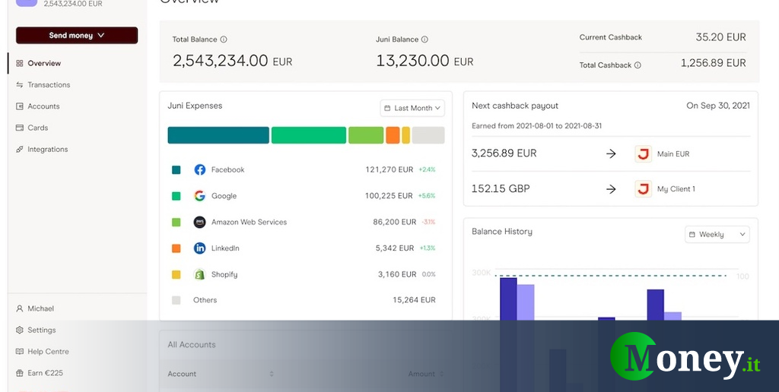Screen dimensions: 779x392
Task: Open Cards in sidebar
Action: pyautogui.click(x=38, y=128)
